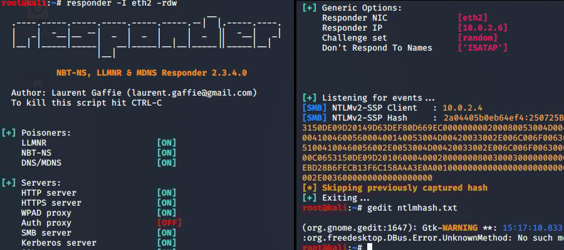
Task: Click the Author Laurent Gaffie line
Action: coord(134,93)
